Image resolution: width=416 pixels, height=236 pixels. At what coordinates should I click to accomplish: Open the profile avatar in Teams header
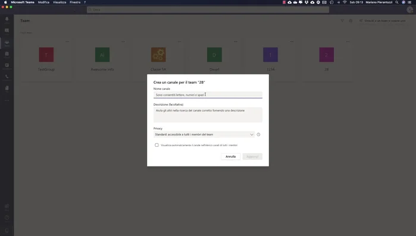pyautogui.click(x=409, y=10)
